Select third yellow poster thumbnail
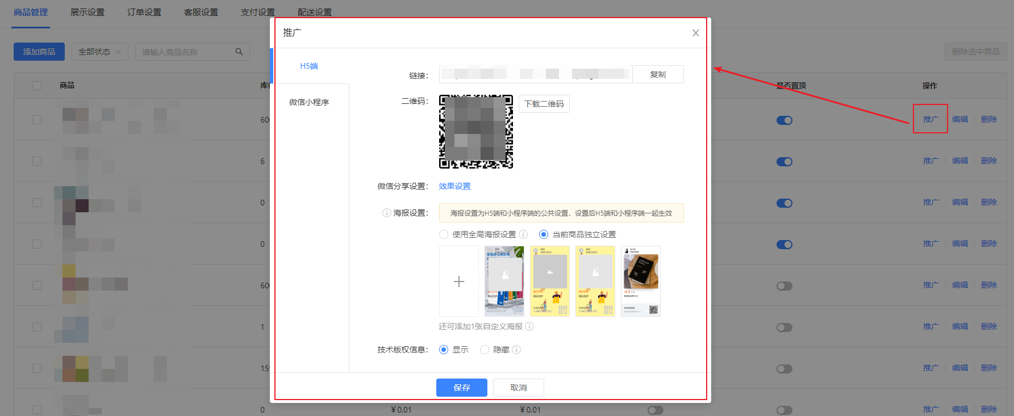Image resolution: width=1014 pixels, height=416 pixels. click(x=595, y=281)
